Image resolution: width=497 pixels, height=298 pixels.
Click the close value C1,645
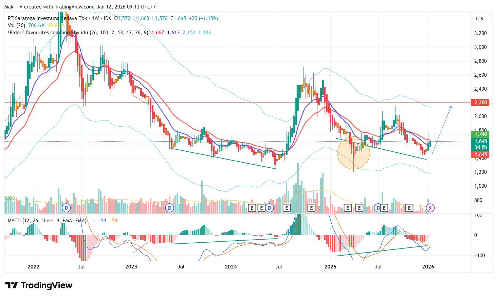178,18
